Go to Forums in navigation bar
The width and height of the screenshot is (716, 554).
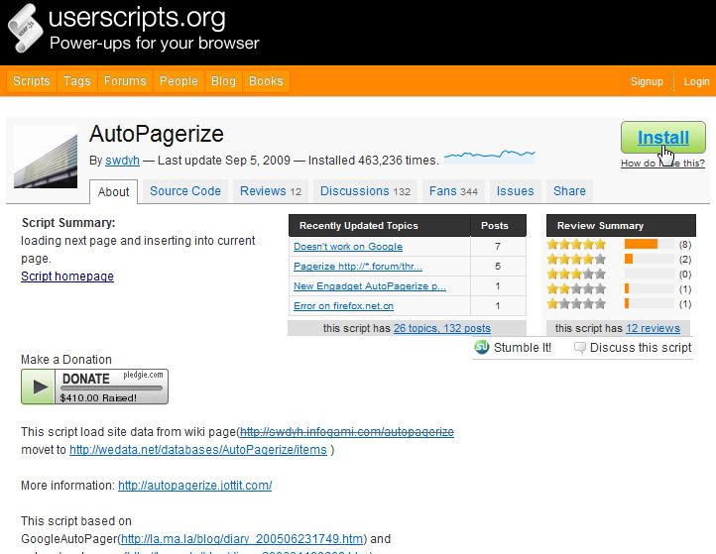click(125, 81)
